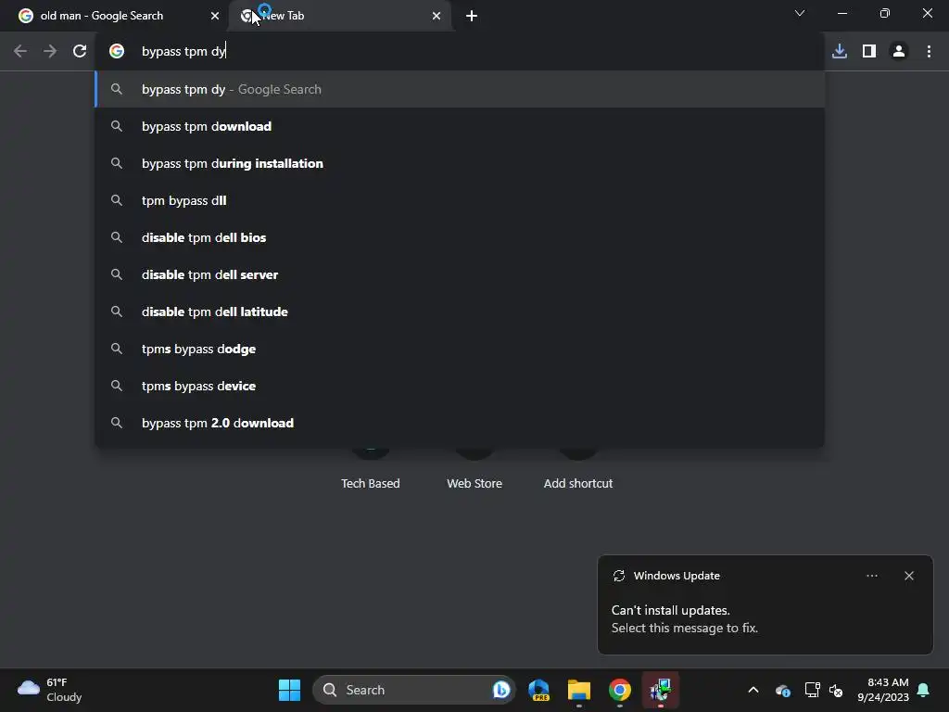949x712 pixels.
Task: Select suggestion 'disable tpm dell server'
Action: (460, 274)
